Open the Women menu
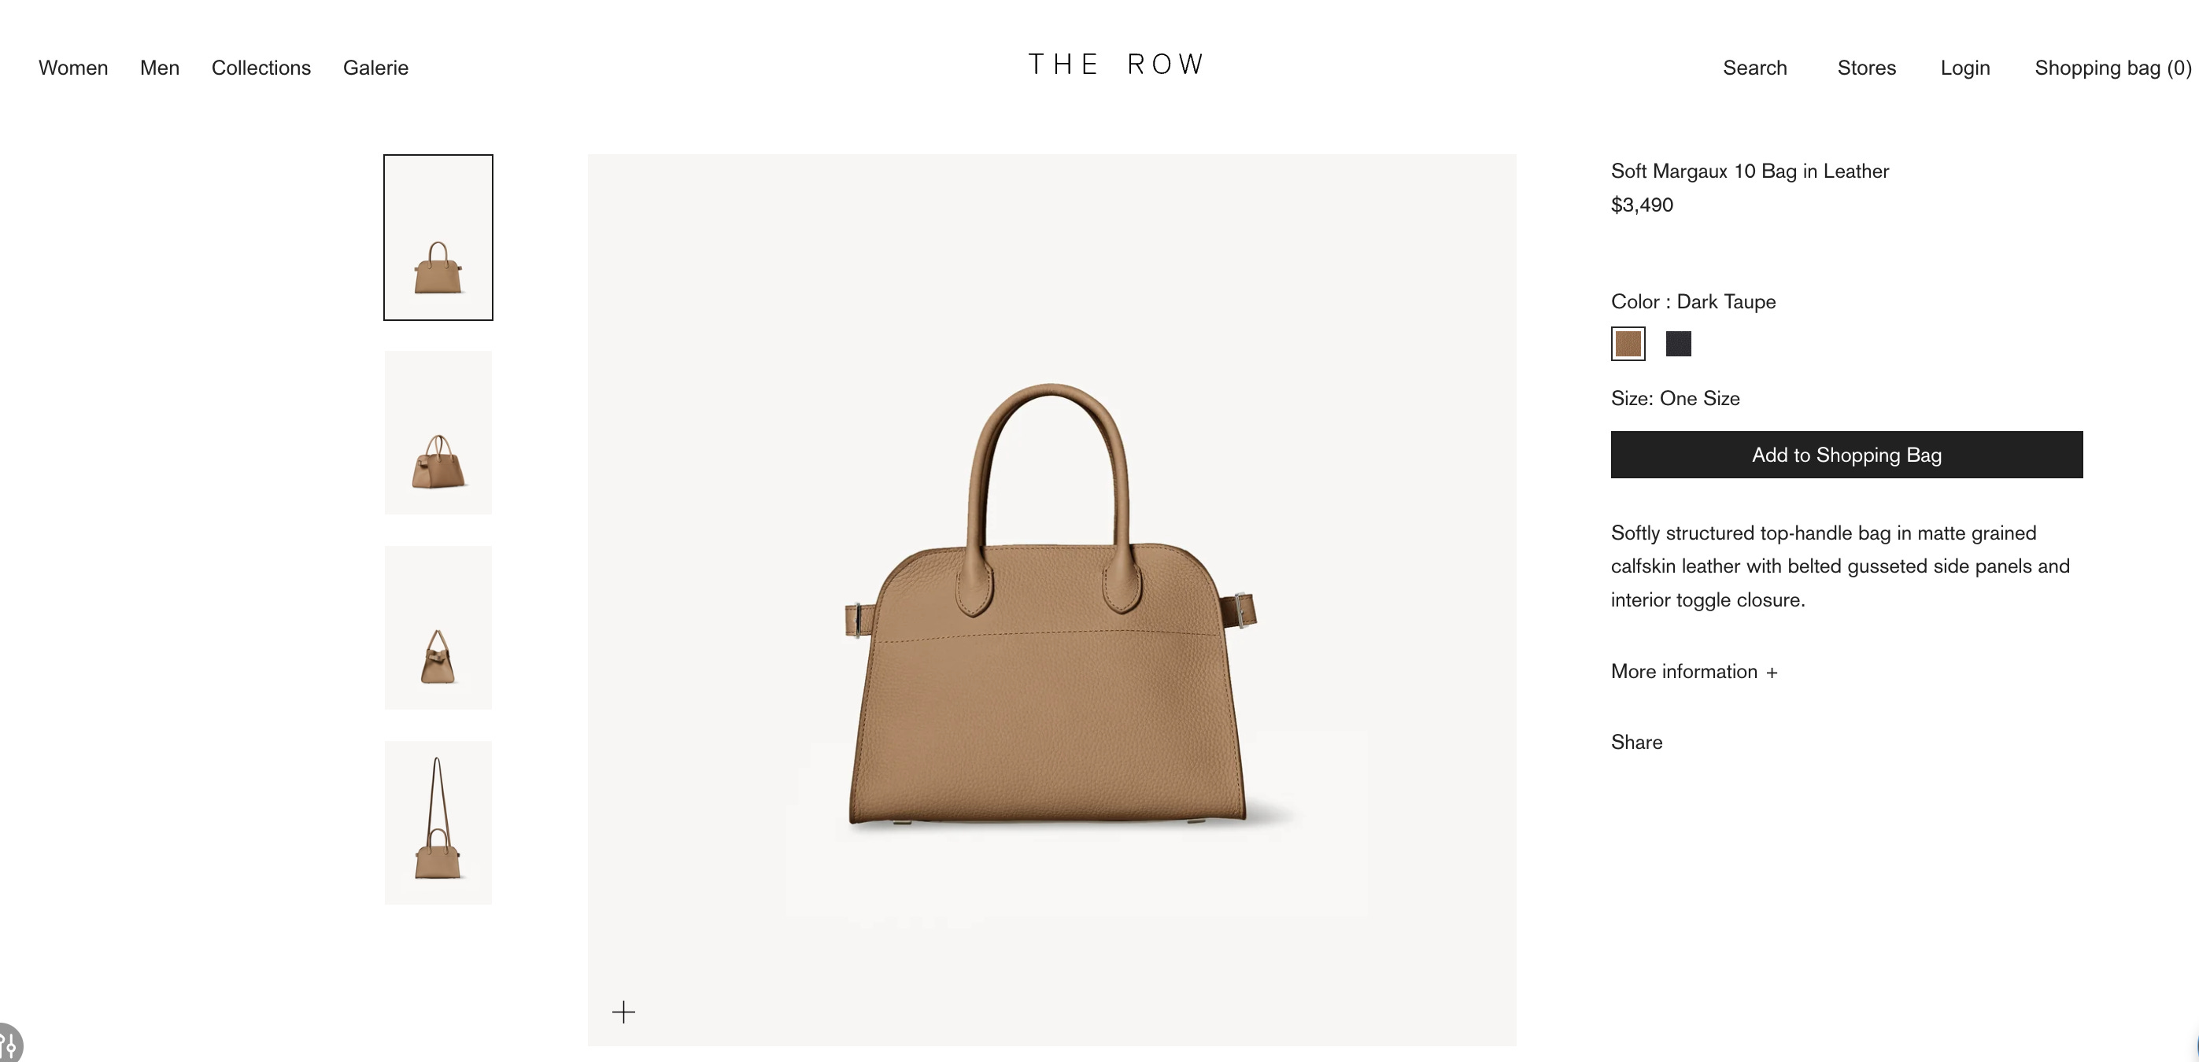 point(73,68)
